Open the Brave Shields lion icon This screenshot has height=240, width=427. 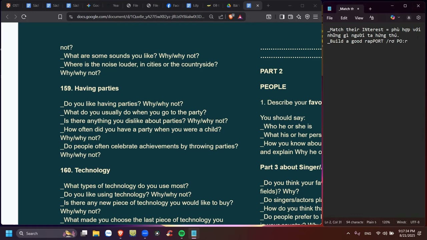(x=231, y=17)
